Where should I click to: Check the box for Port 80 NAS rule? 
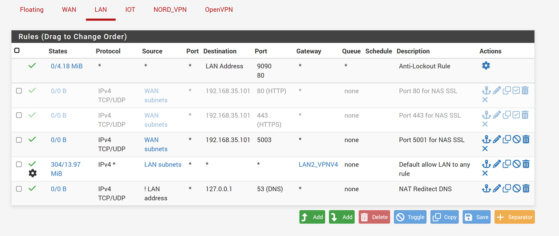point(19,91)
